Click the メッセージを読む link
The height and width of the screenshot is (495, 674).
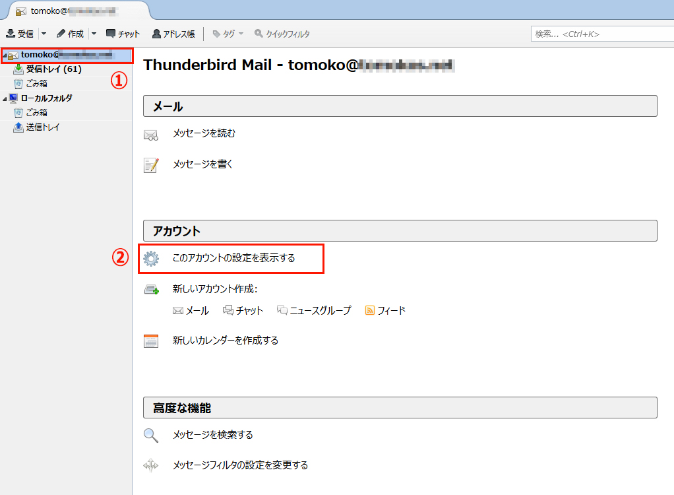[x=204, y=133]
